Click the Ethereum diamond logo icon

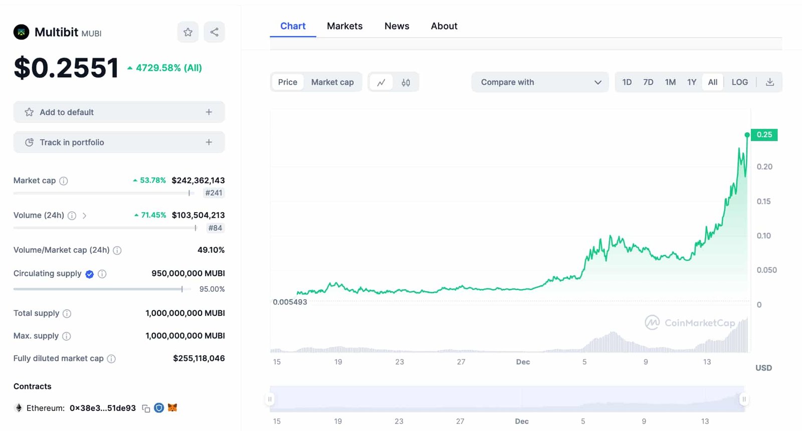tap(19, 408)
